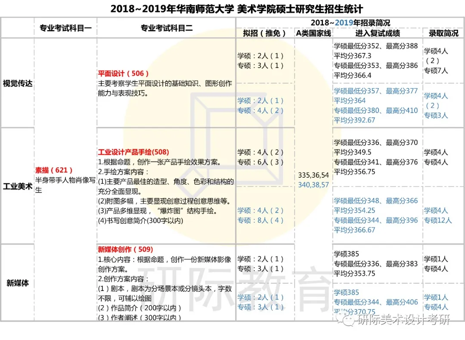Click '学硕最低分352、最高分388' score text

pyautogui.click(x=376, y=46)
